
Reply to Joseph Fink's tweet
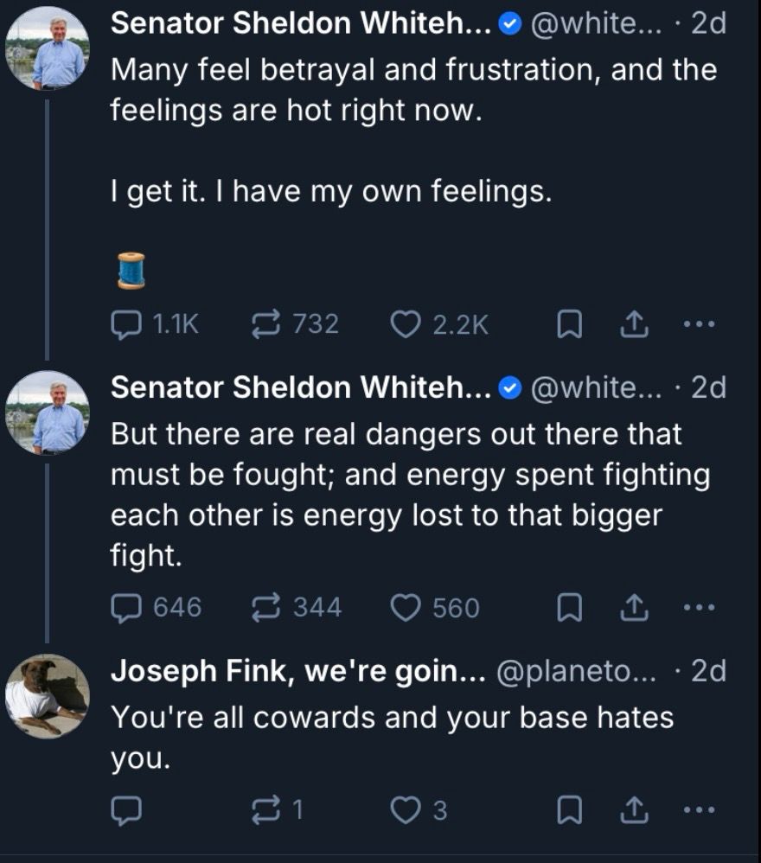coord(126,810)
